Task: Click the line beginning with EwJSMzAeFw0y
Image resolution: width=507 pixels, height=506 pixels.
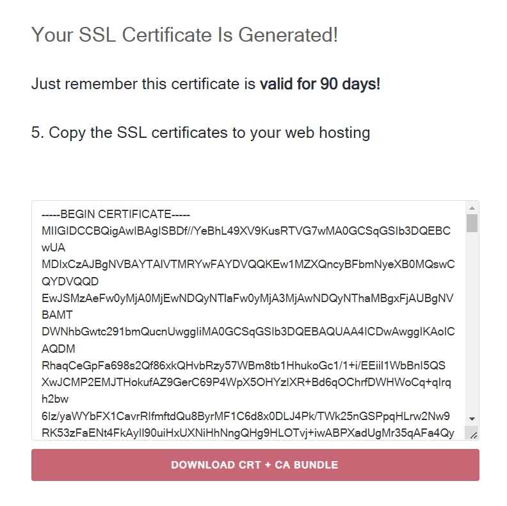Action: (x=247, y=298)
